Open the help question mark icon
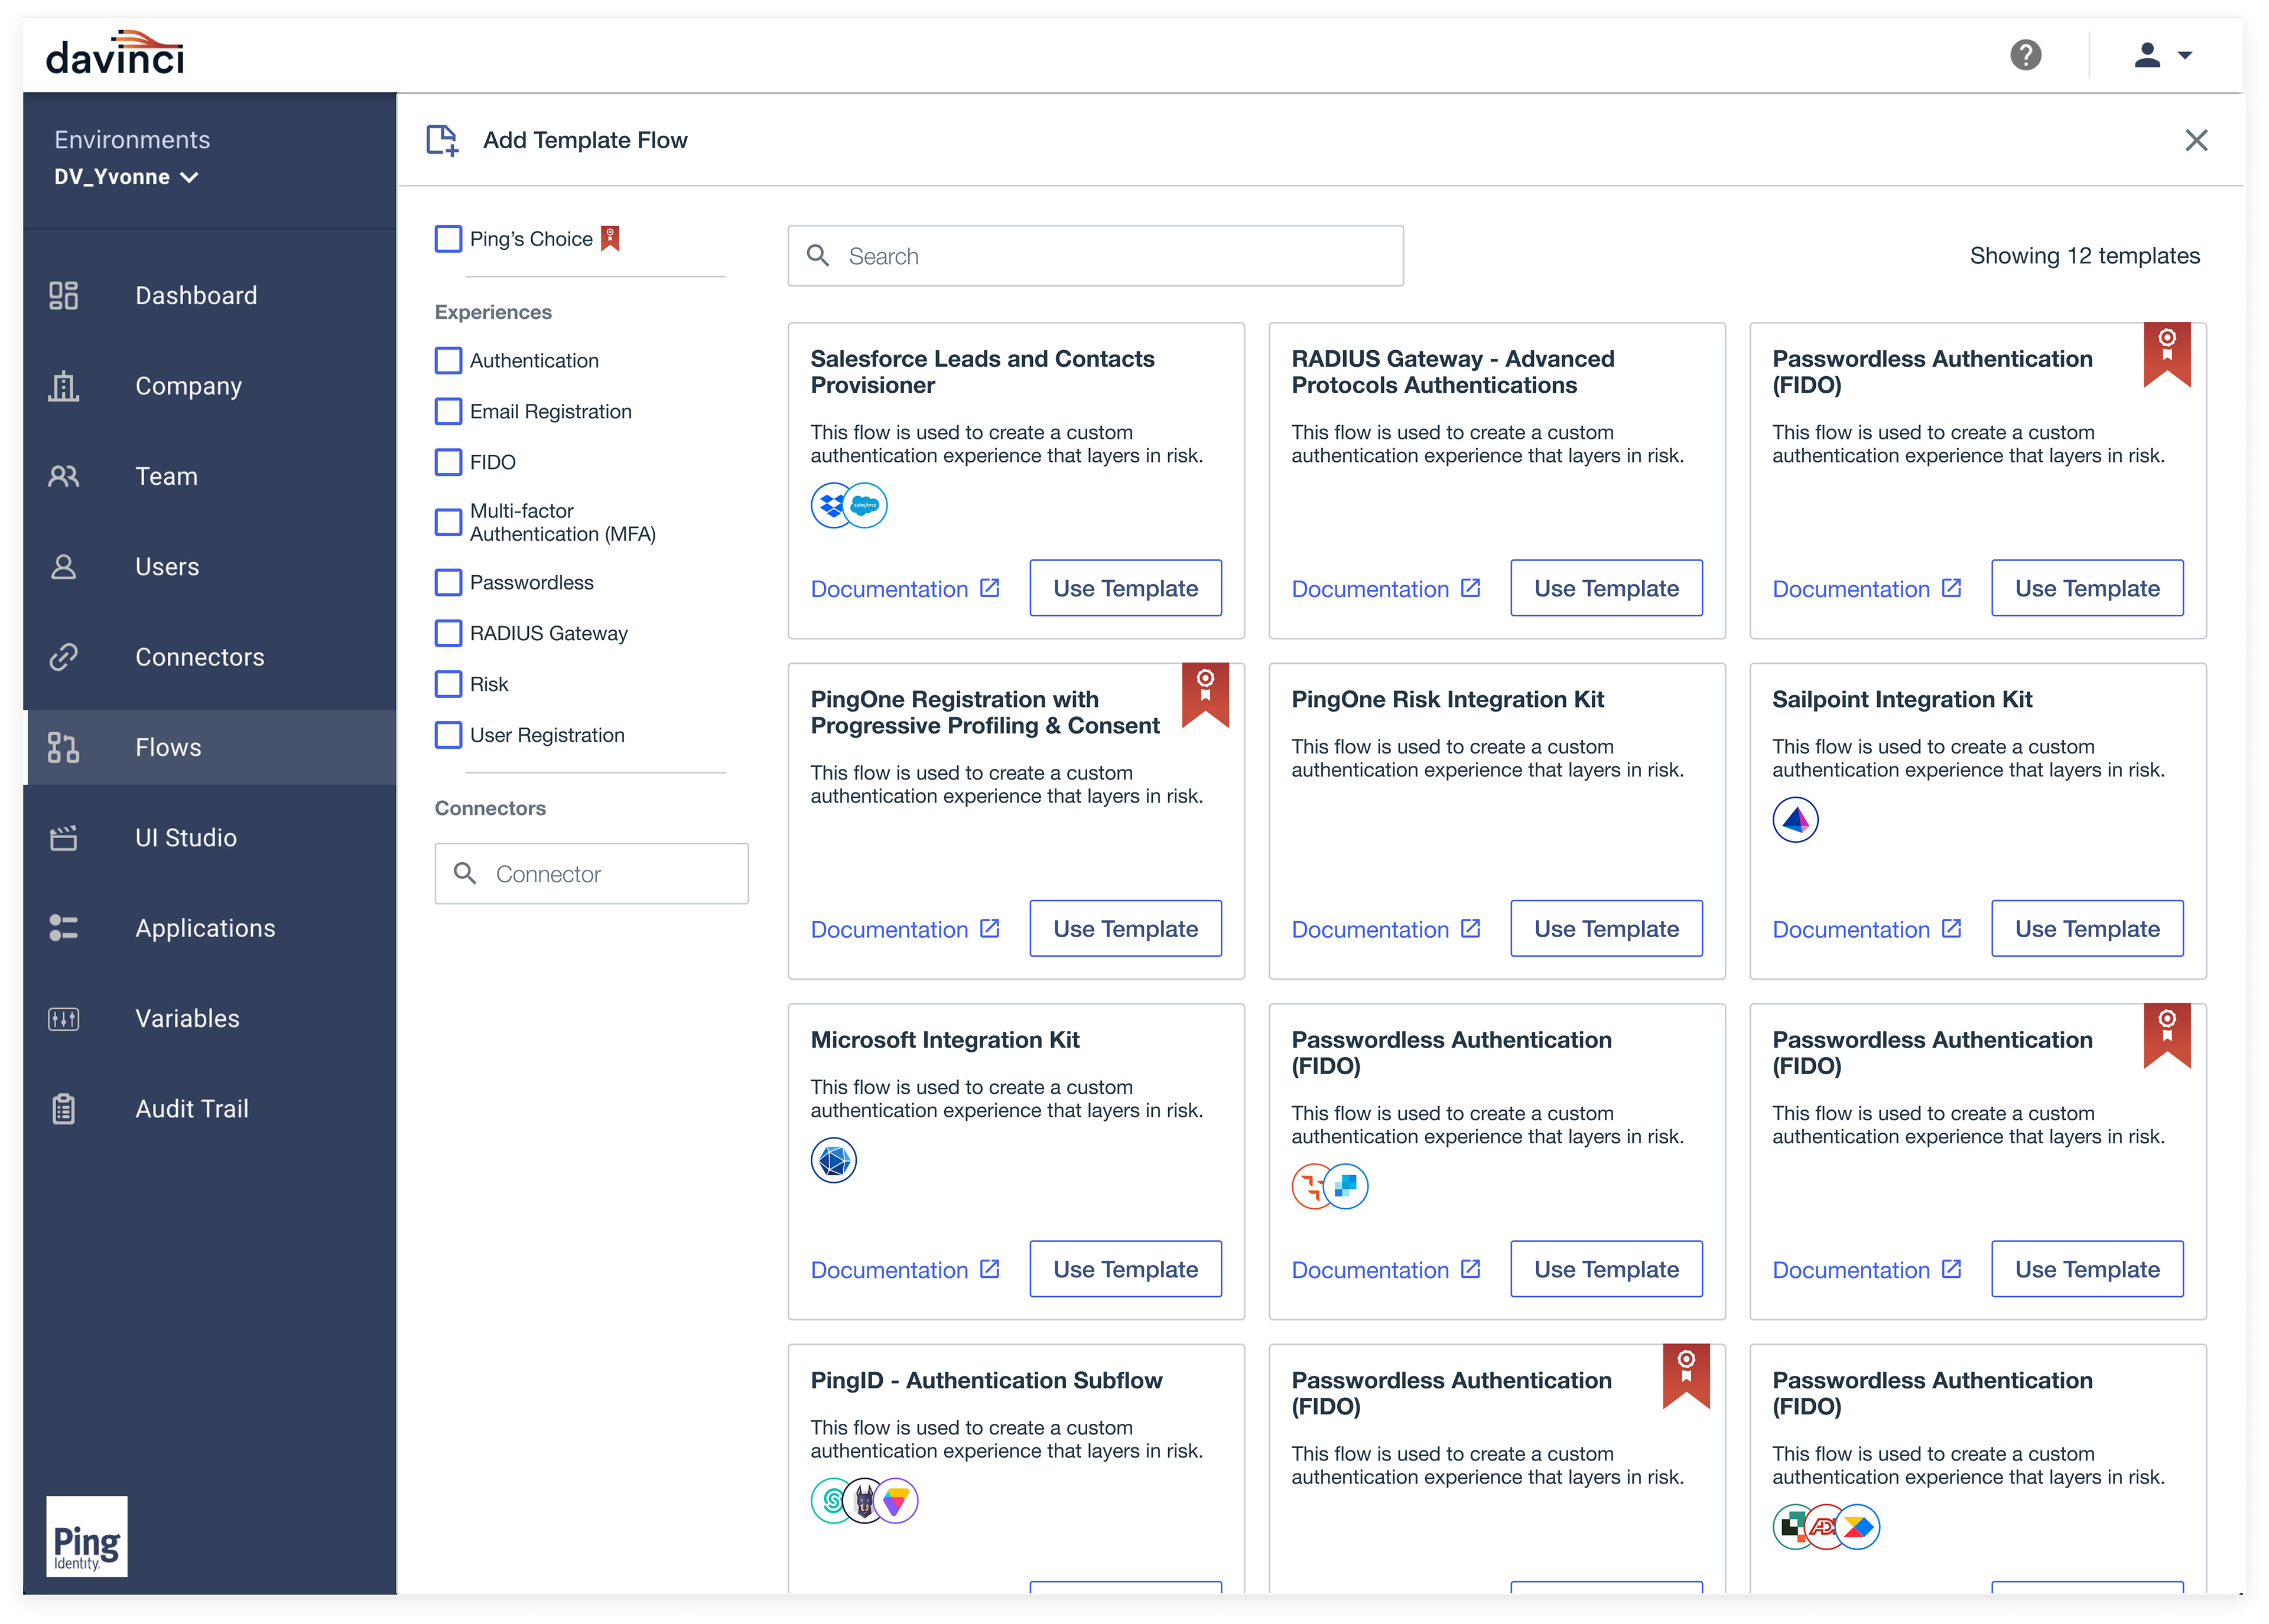This screenshot has height=1624, width=2269. [2026, 55]
